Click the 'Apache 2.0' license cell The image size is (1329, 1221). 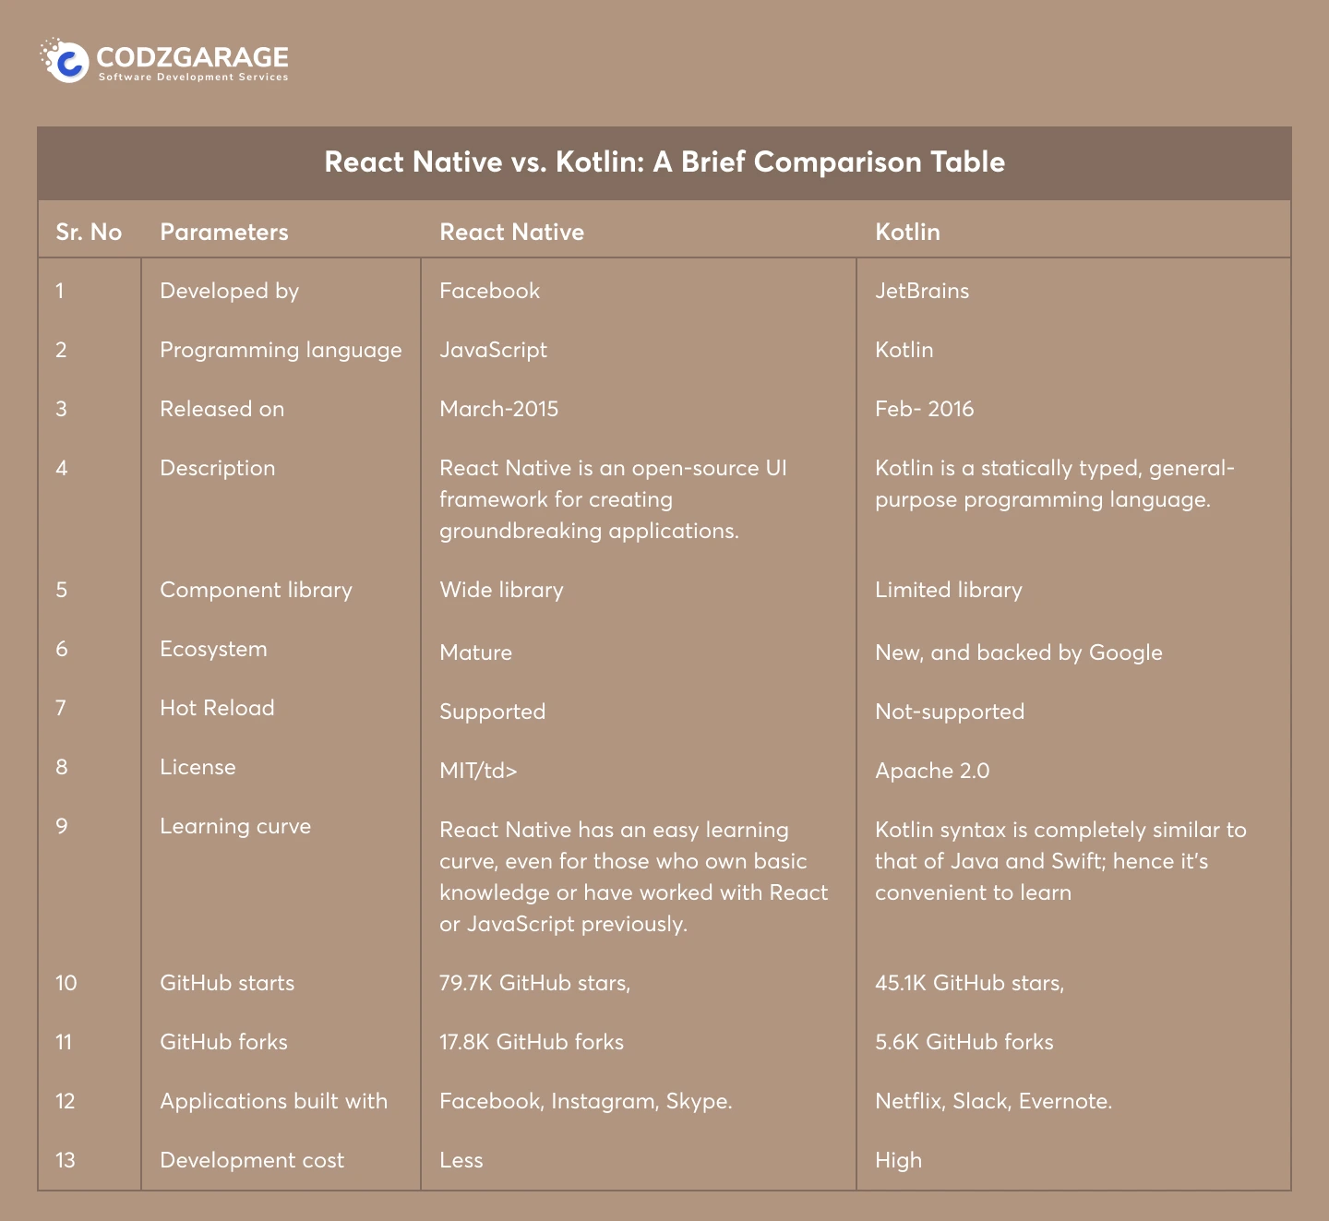tap(932, 771)
